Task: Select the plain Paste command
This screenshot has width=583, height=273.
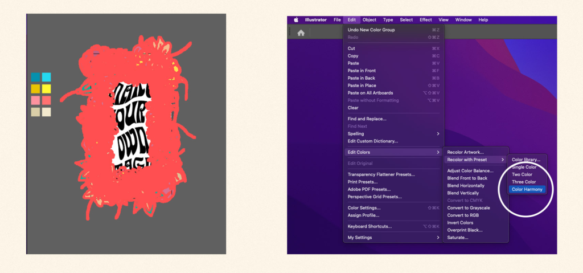Action: (x=394, y=63)
